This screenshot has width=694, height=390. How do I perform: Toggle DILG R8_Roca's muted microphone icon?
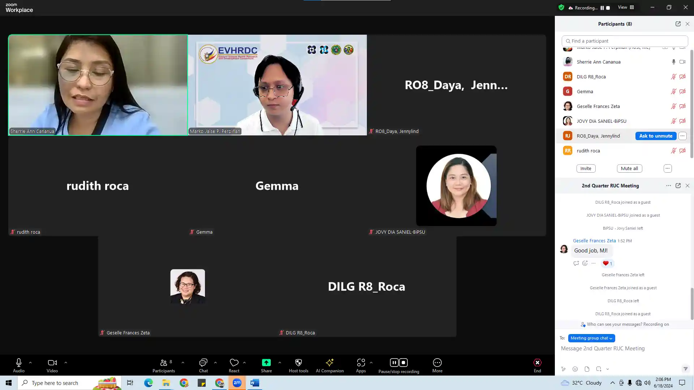673,77
